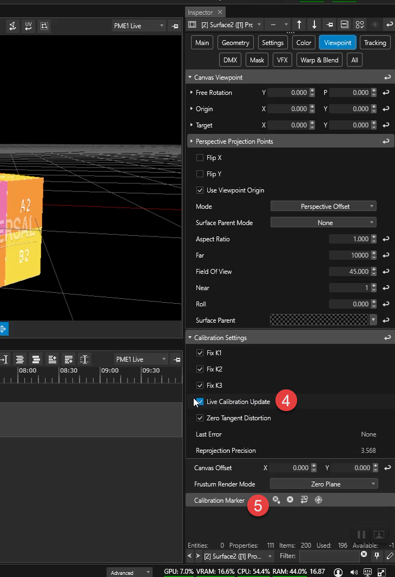Open the Mode dropdown showing Perspective Offset
Screen dimensions: 395x577
point(323,207)
